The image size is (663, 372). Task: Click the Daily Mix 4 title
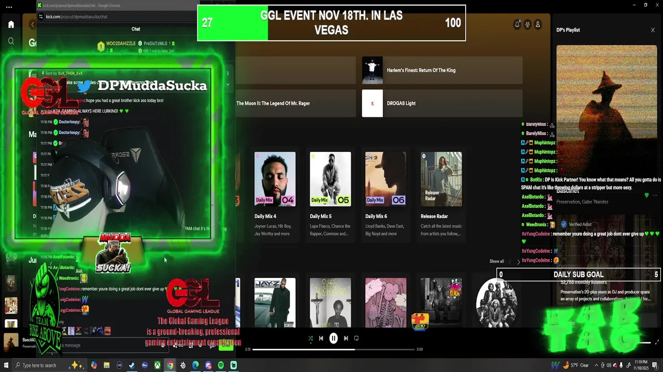(x=265, y=216)
